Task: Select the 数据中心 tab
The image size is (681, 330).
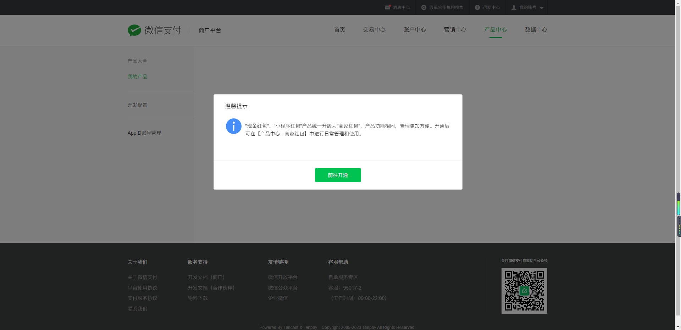Action: 536,30
